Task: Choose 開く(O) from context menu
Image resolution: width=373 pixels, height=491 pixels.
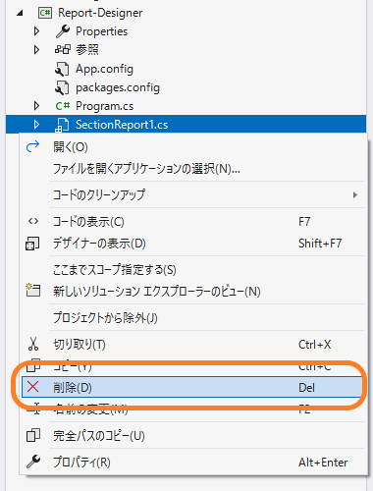Action: click(x=193, y=147)
